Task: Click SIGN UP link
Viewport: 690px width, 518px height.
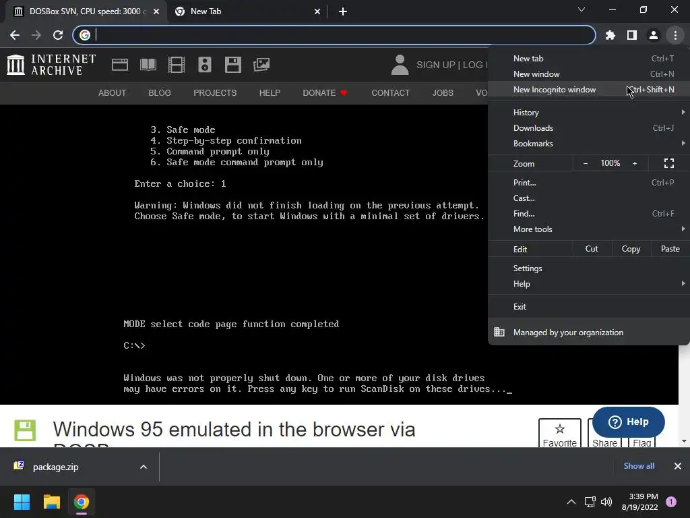Action: coord(436,65)
